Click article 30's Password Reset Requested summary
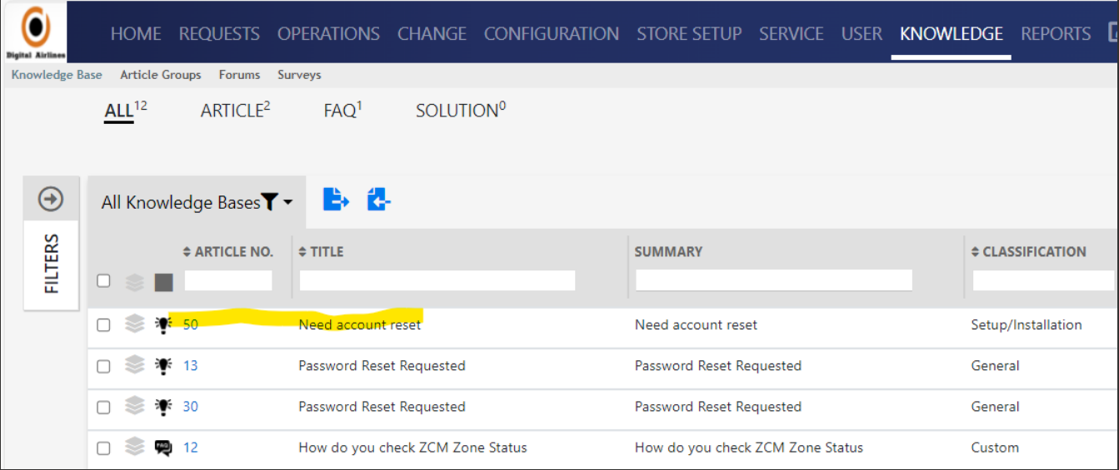This screenshot has height=470, width=1119. click(x=718, y=406)
